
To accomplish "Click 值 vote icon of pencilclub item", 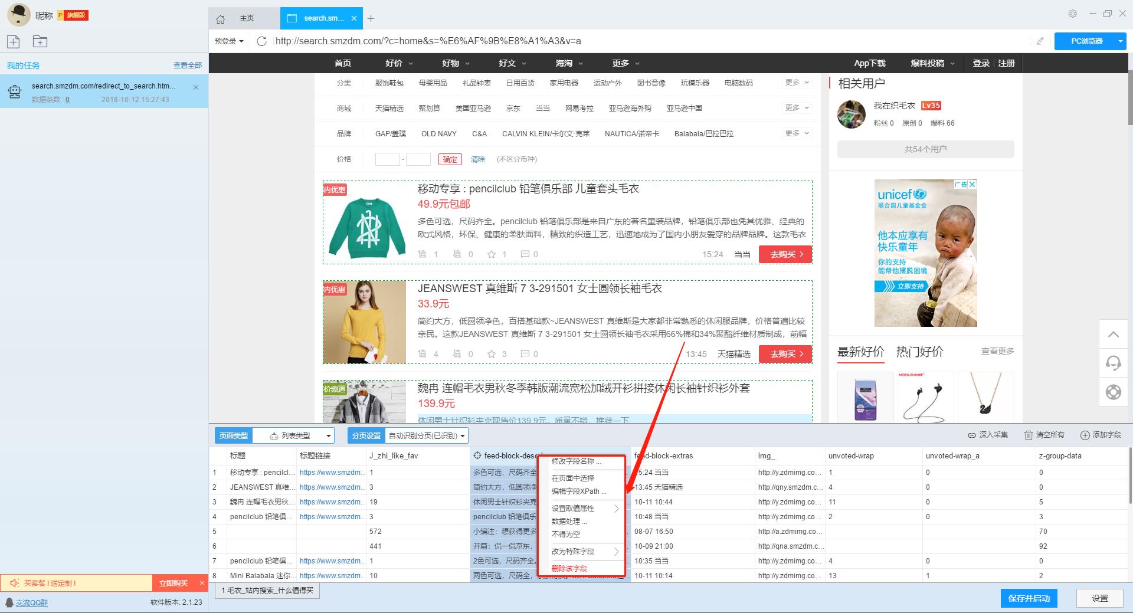I will coord(422,254).
